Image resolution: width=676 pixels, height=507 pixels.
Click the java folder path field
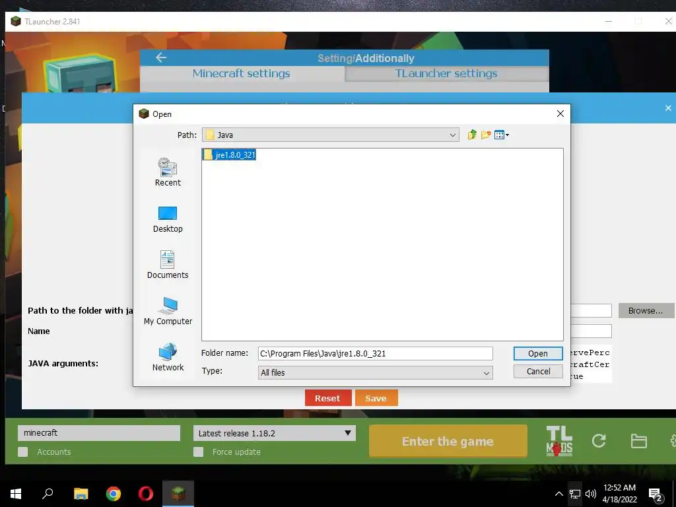[x=591, y=310]
